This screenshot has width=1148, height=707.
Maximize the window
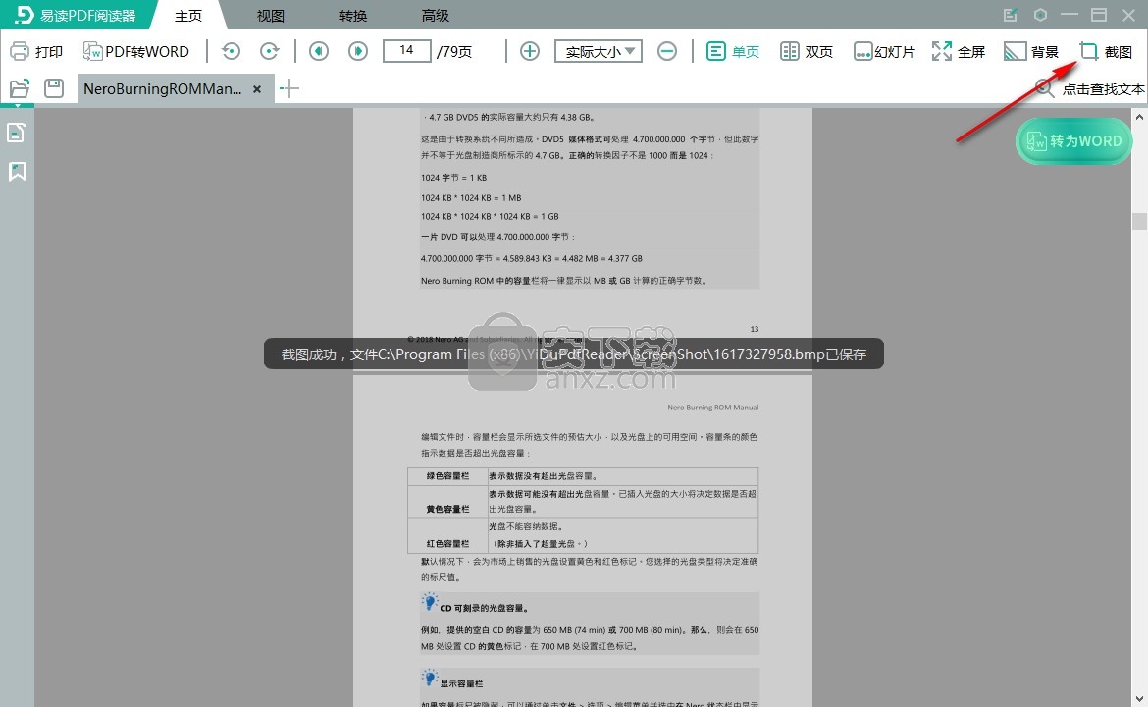click(1099, 15)
